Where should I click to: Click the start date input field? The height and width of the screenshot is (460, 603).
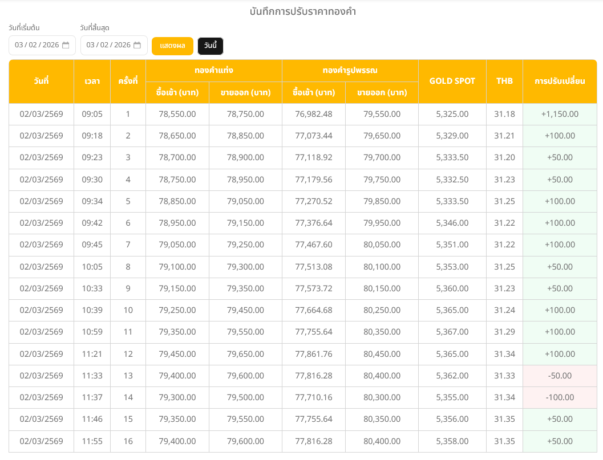tap(37, 45)
